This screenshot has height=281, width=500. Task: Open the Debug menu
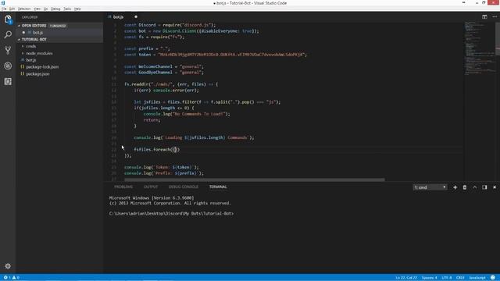[55, 9]
